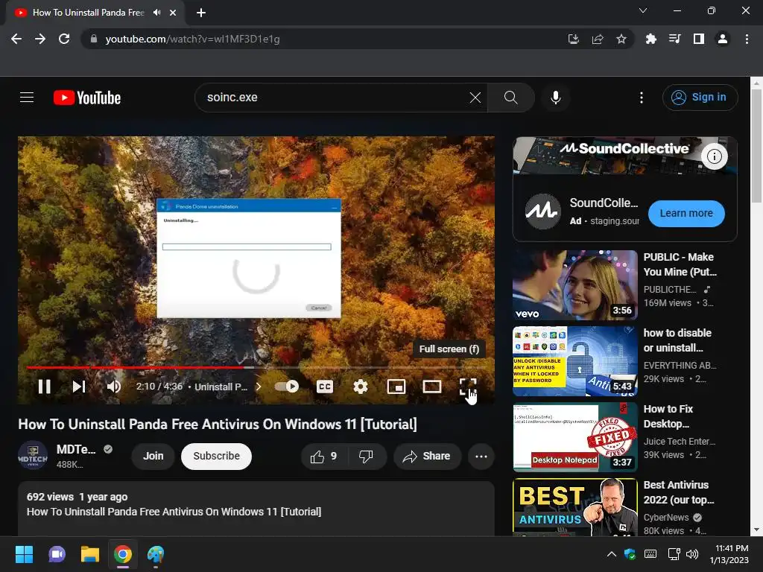
Task: Open media controls in Chrome toolbar
Action: pos(674,39)
